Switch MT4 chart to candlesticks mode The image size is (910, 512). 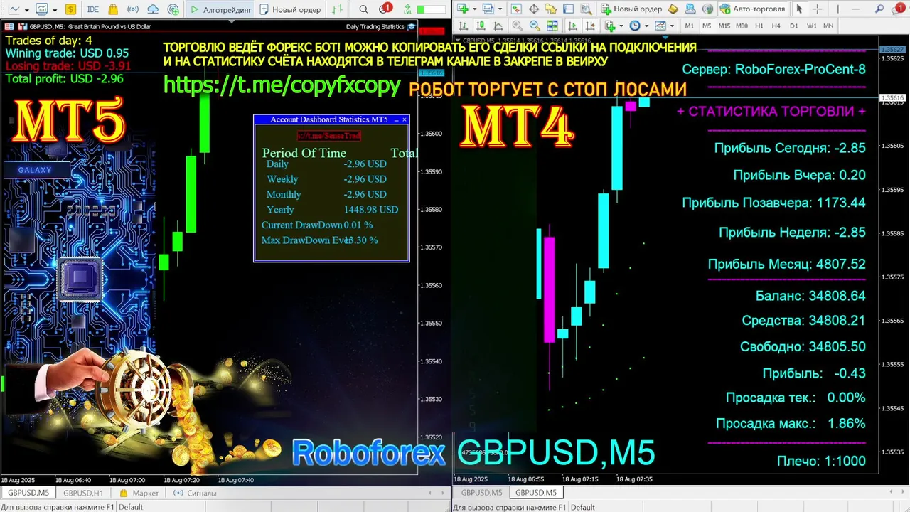(x=480, y=26)
